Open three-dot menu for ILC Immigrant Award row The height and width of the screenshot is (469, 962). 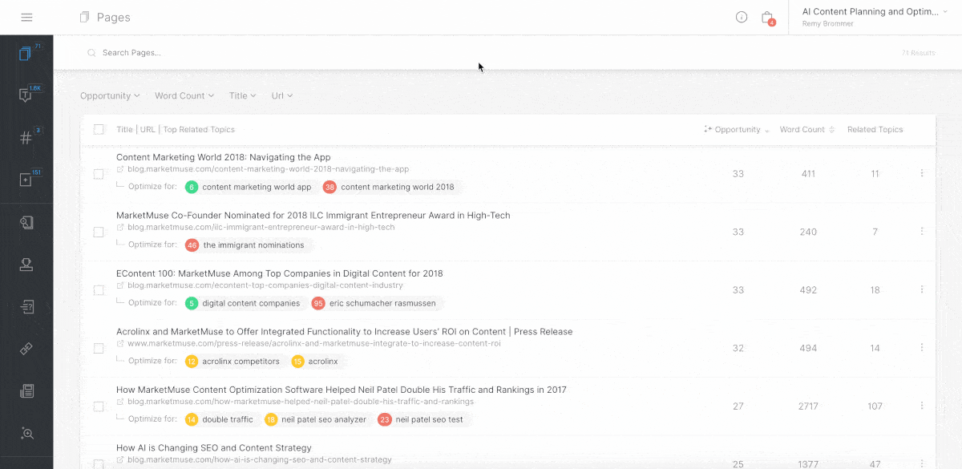pos(922,231)
